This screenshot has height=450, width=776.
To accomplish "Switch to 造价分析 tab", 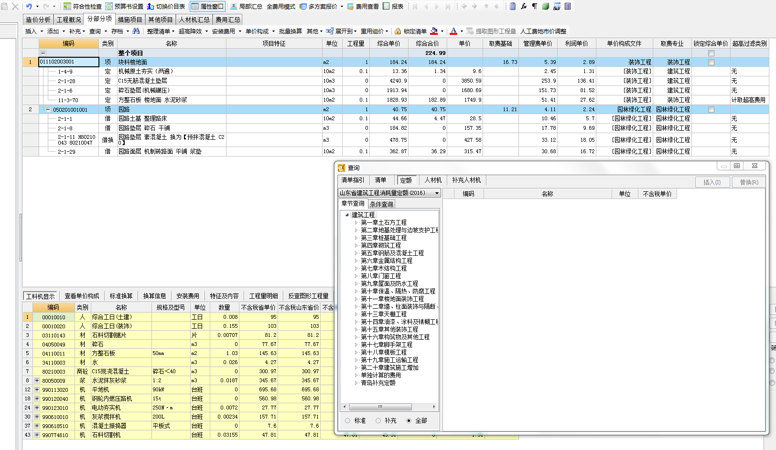I will (x=38, y=20).
